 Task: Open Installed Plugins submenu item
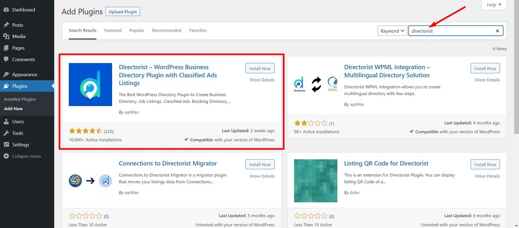coord(20,99)
